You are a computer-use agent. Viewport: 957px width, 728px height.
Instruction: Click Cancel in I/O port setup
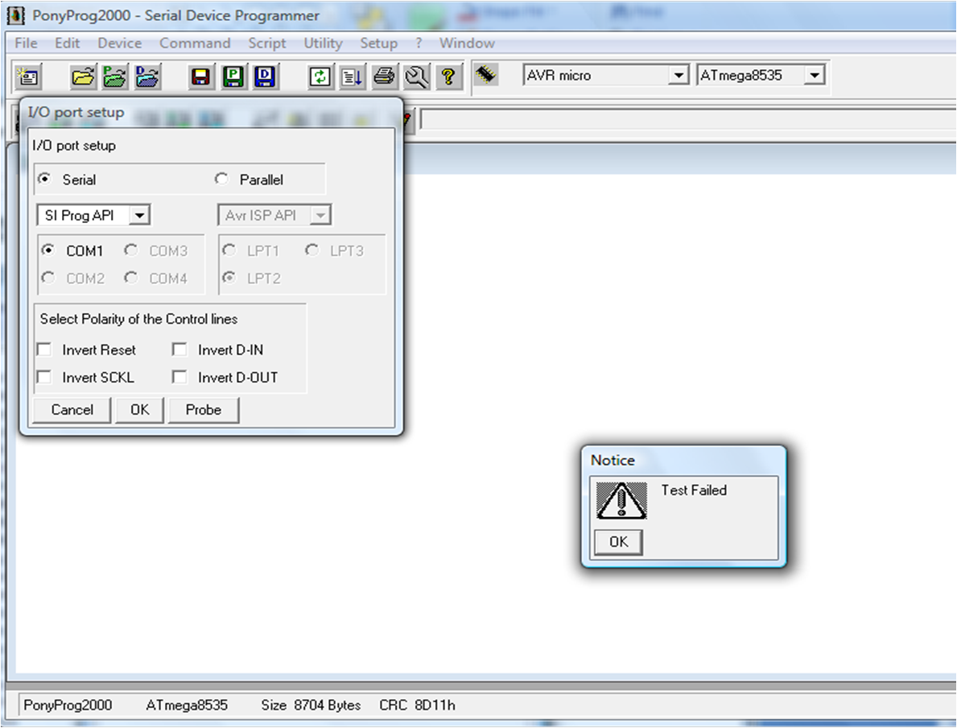(x=72, y=410)
